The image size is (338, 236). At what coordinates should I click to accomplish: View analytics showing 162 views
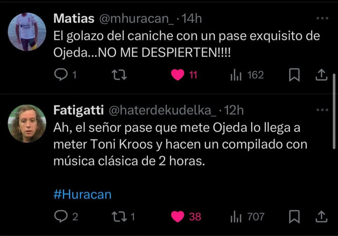tap(236, 75)
